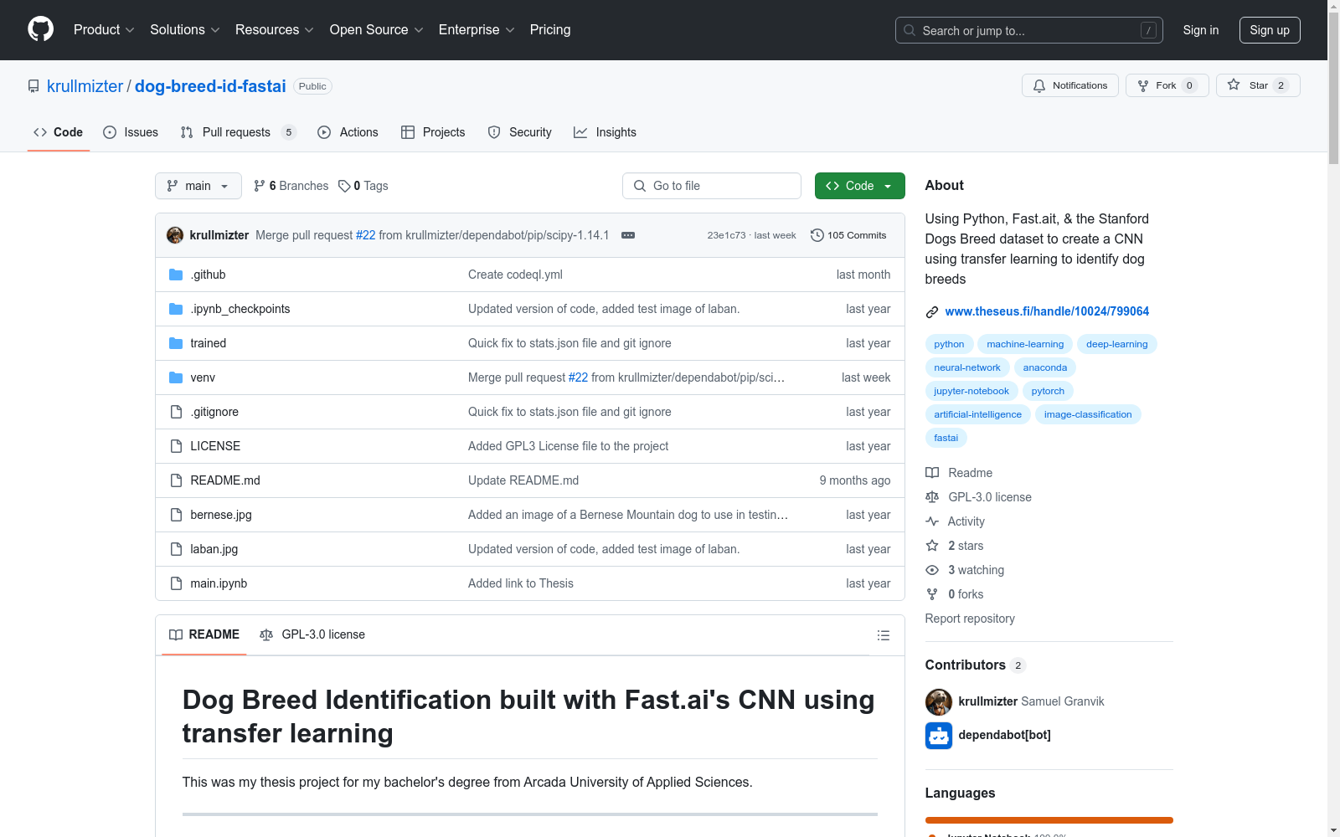Open the dog-breed-id-fastai repository link
1340x837 pixels.
coord(210,86)
